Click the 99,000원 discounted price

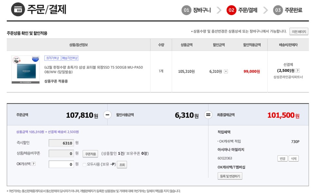[x=252, y=72]
